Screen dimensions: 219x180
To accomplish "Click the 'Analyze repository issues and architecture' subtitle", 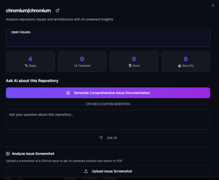I will [x=60, y=19].
